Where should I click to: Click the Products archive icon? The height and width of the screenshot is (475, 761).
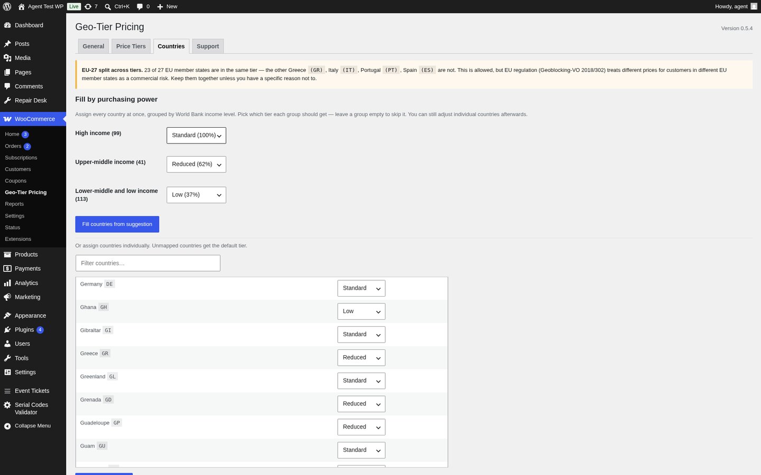click(x=7, y=254)
